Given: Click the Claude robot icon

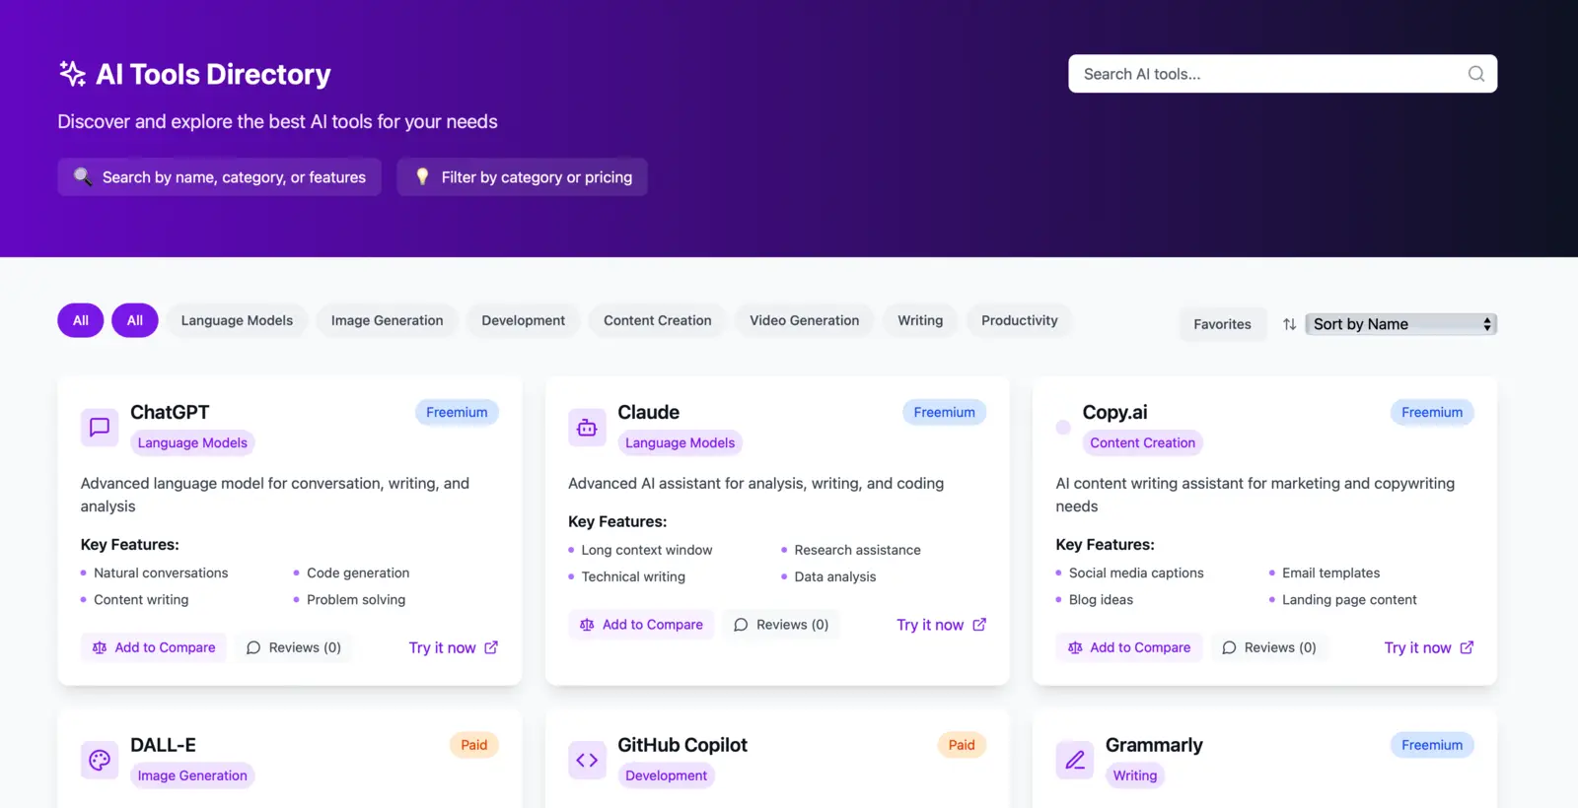Looking at the screenshot, I should (587, 428).
